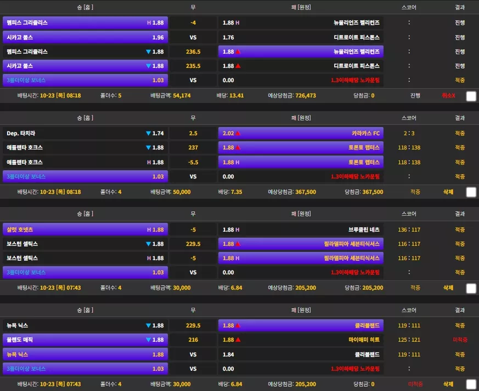Click the H marker beside 브루클린 네츠 odds
Viewport: 479px width, 391px height.
point(238,229)
